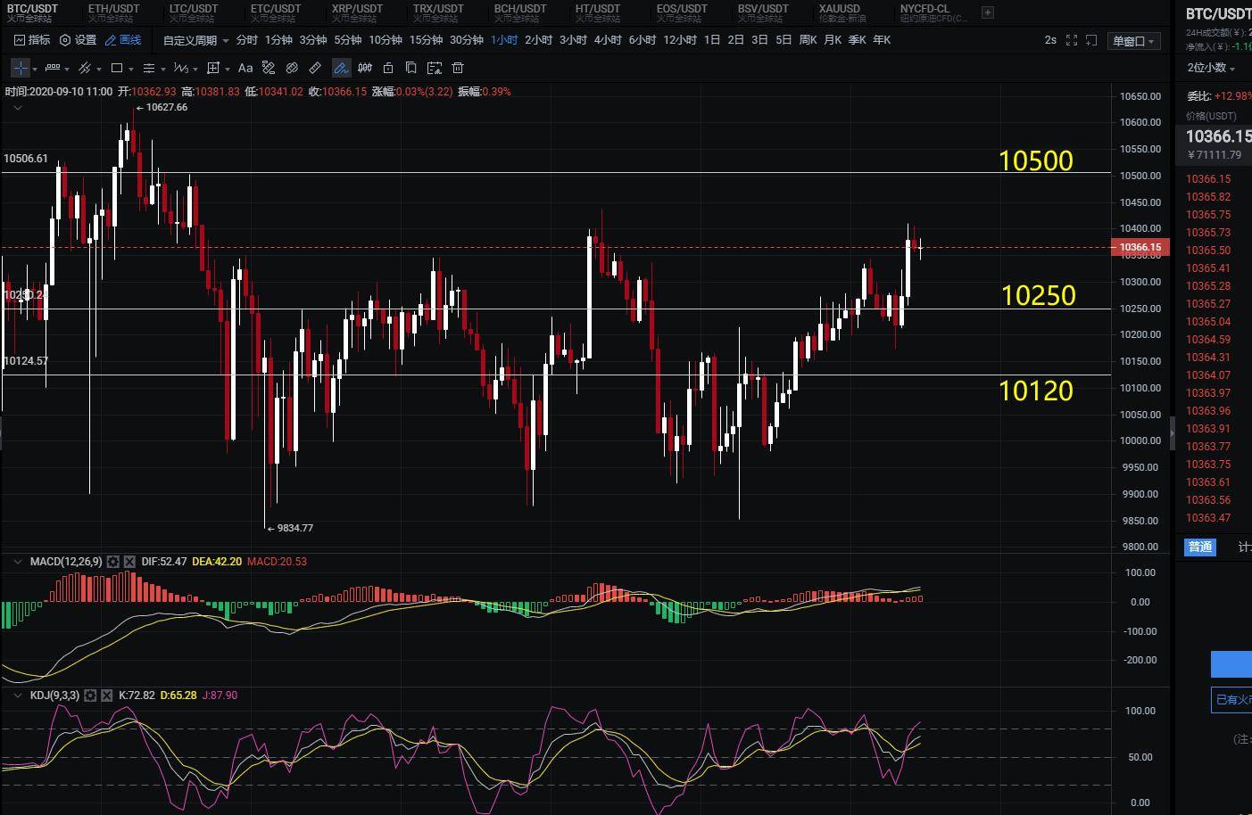Select the crosshair cursor tool
Image resolution: width=1252 pixels, height=815 pixels.
21,68
